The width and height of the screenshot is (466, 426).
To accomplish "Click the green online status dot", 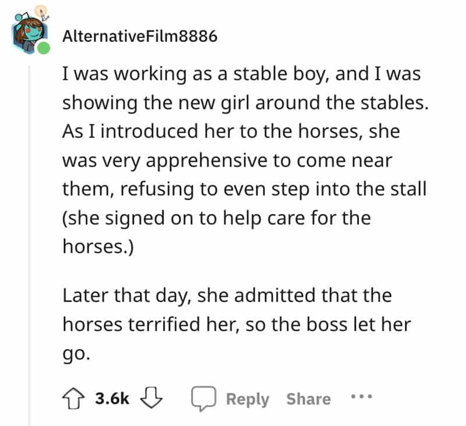I will click(43, 48).
